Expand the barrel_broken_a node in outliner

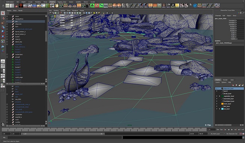7,32
